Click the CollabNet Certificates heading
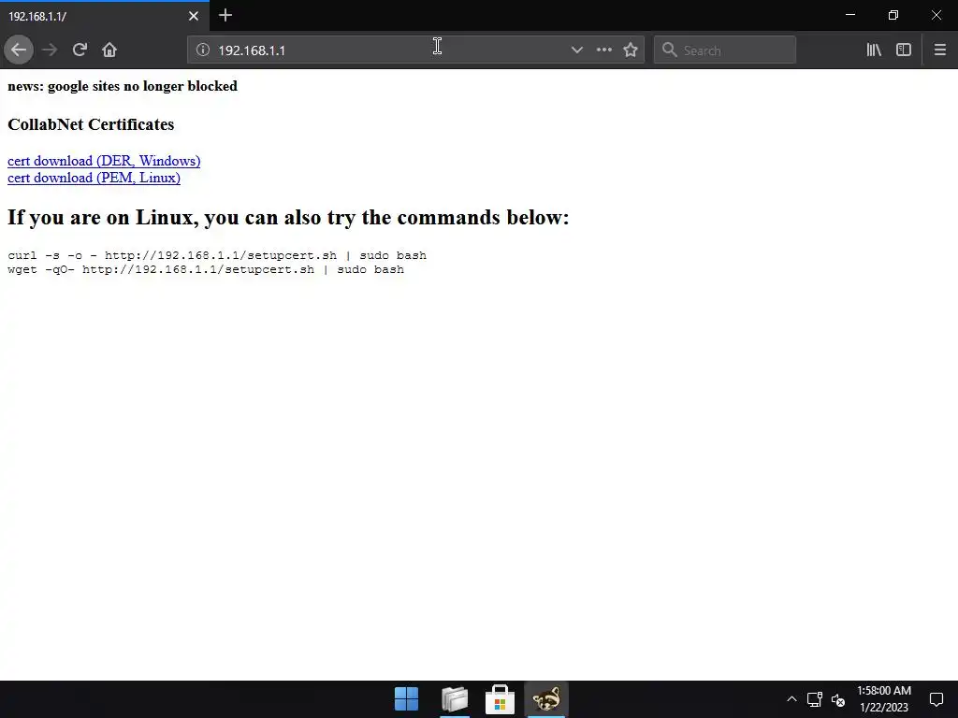 (91, 124)
